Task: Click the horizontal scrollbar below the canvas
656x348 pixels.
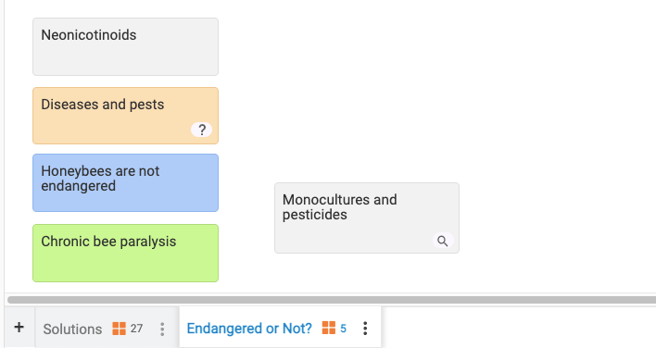Action: click(332, 300)
